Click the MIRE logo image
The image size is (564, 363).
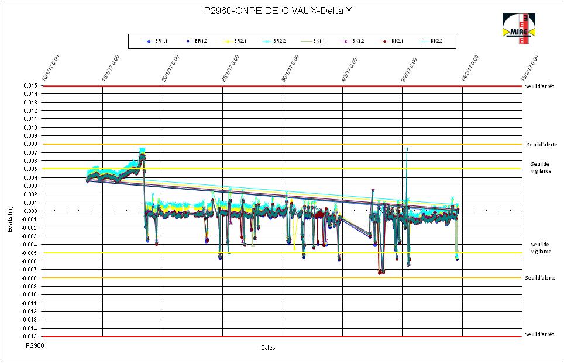point(519,29)
